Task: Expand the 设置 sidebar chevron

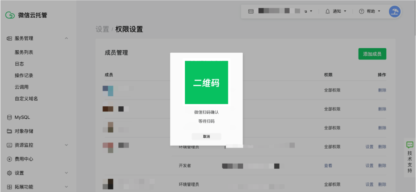Action: pos(66,173)
